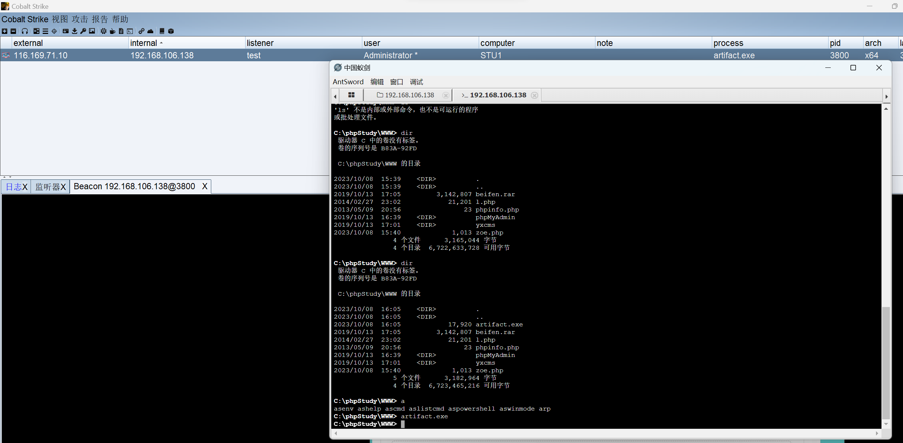Click the disconnect minus icon in toolbar
This screenshot has width=903, height=443.
pyautogui.click(x=13, y=31)
